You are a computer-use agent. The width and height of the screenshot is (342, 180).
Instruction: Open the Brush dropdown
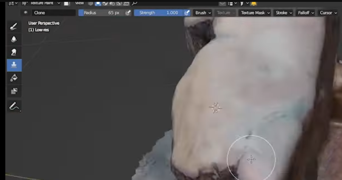203,13
